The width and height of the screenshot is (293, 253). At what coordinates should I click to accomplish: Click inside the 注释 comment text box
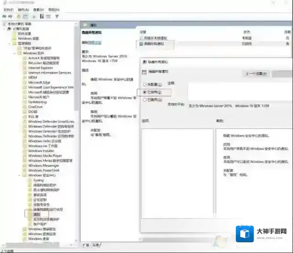pos(240,91)
